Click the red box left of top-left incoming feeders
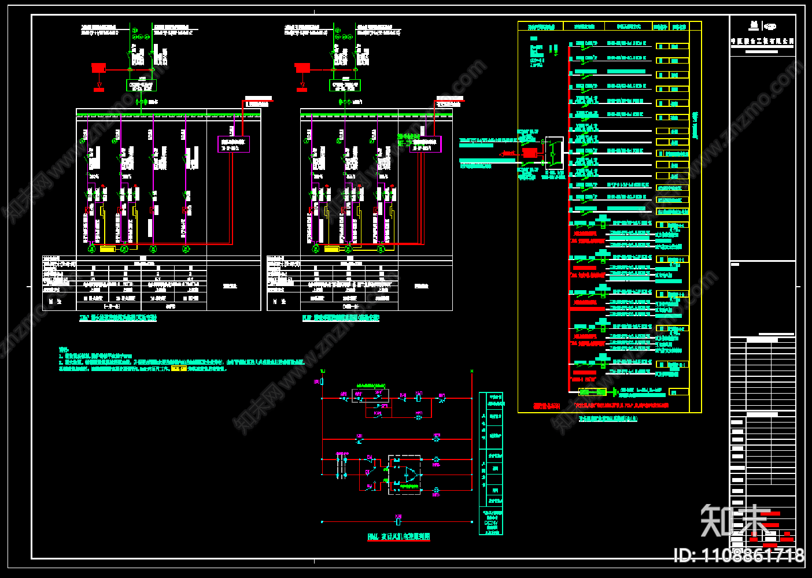Screen dimensions: 812x578 (x=98, y=68)
